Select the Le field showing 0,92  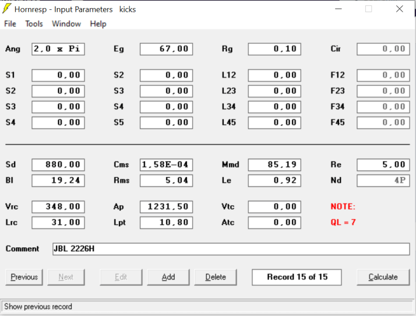[274, 181]
